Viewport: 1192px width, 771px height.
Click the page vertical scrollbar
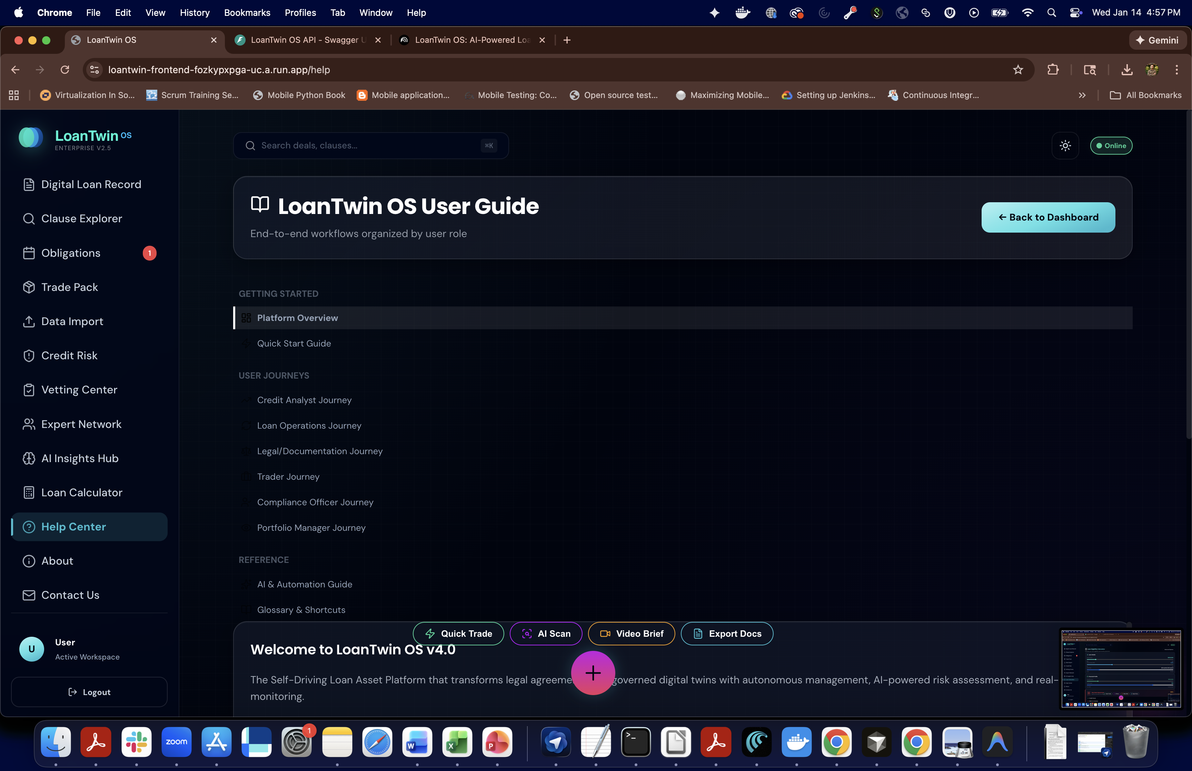(x=1189, y=275)
